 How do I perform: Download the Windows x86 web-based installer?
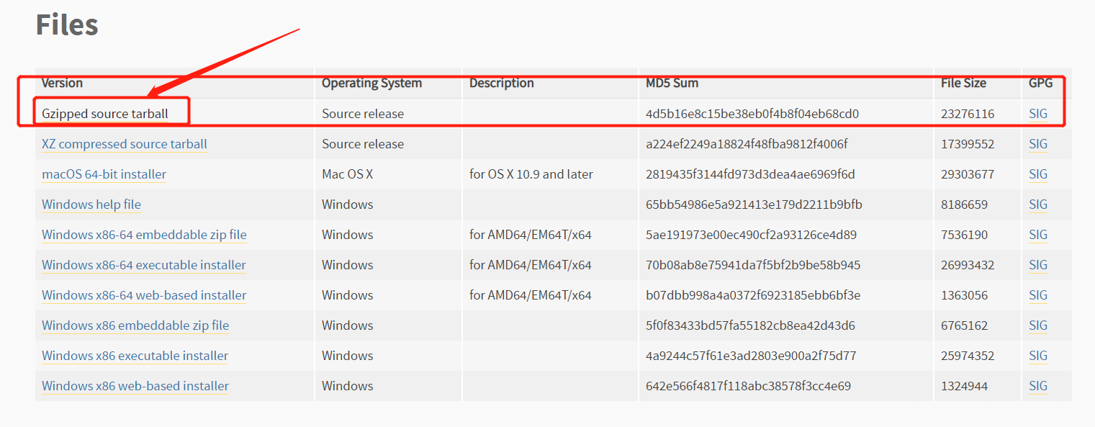(x=135, y=385)
